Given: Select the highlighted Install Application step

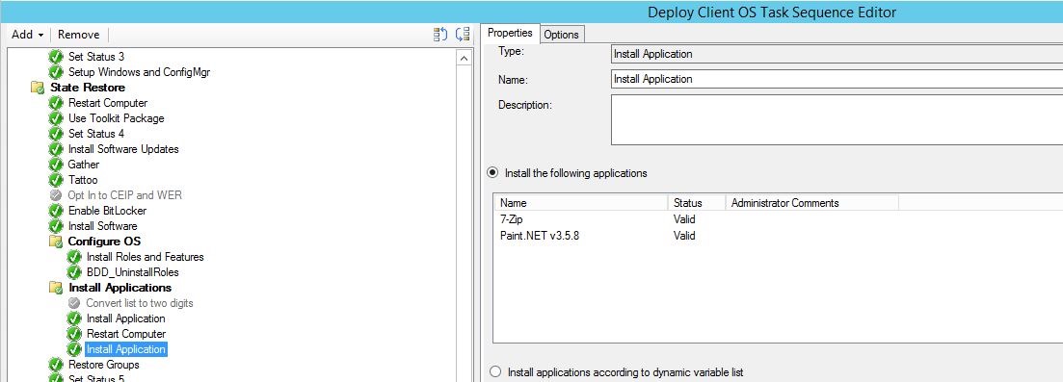Looking at the screenshot, I should tap(125, 349).
